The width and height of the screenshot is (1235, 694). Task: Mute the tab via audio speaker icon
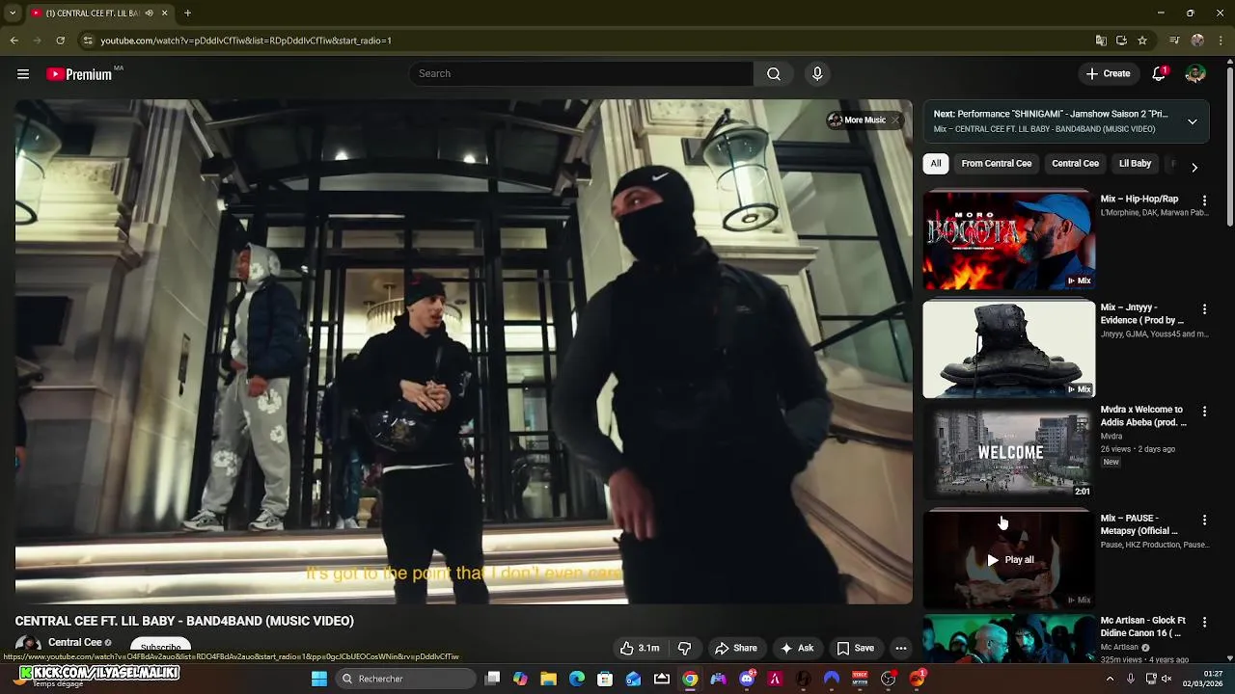point(150,13)
